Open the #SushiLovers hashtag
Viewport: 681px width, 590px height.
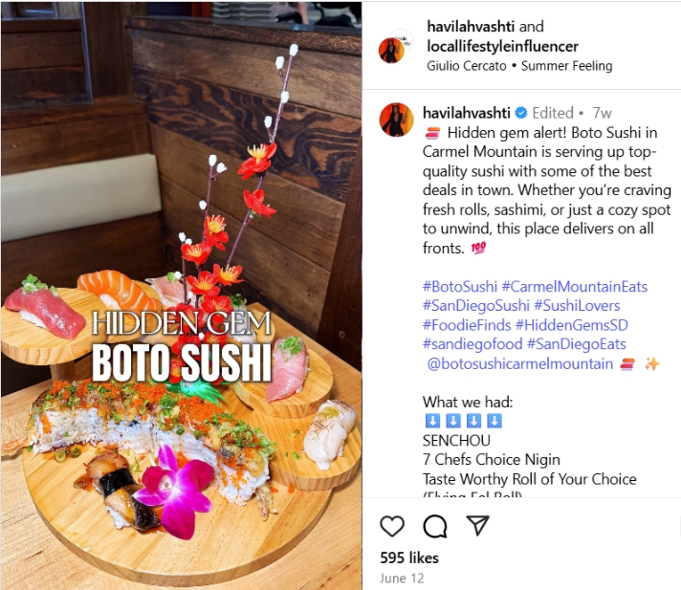(577, 306)
